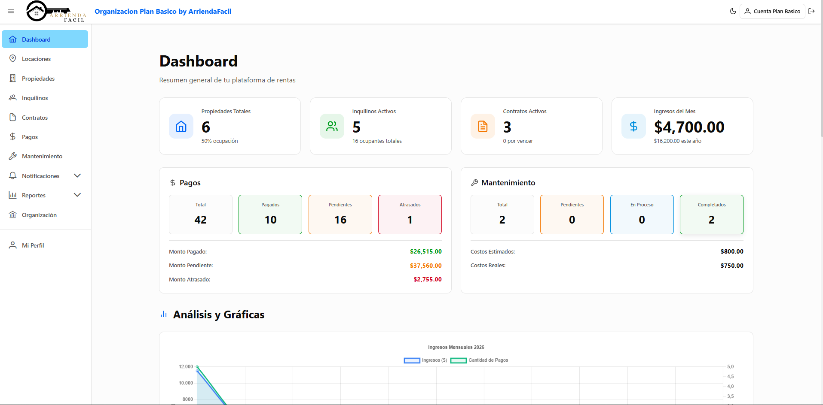Image resolution: width=823 pixels, height=405 pixels.
Task: Open Locaciones in the sidebar
Action: [x=45, y=59]
